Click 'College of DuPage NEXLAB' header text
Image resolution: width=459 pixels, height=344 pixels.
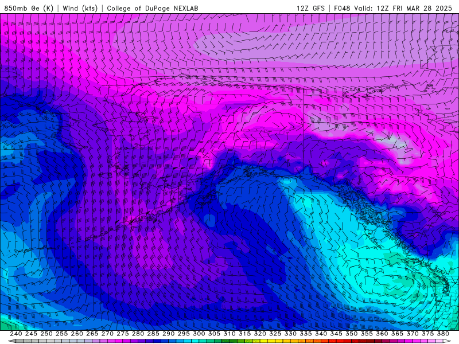(152, 8)
